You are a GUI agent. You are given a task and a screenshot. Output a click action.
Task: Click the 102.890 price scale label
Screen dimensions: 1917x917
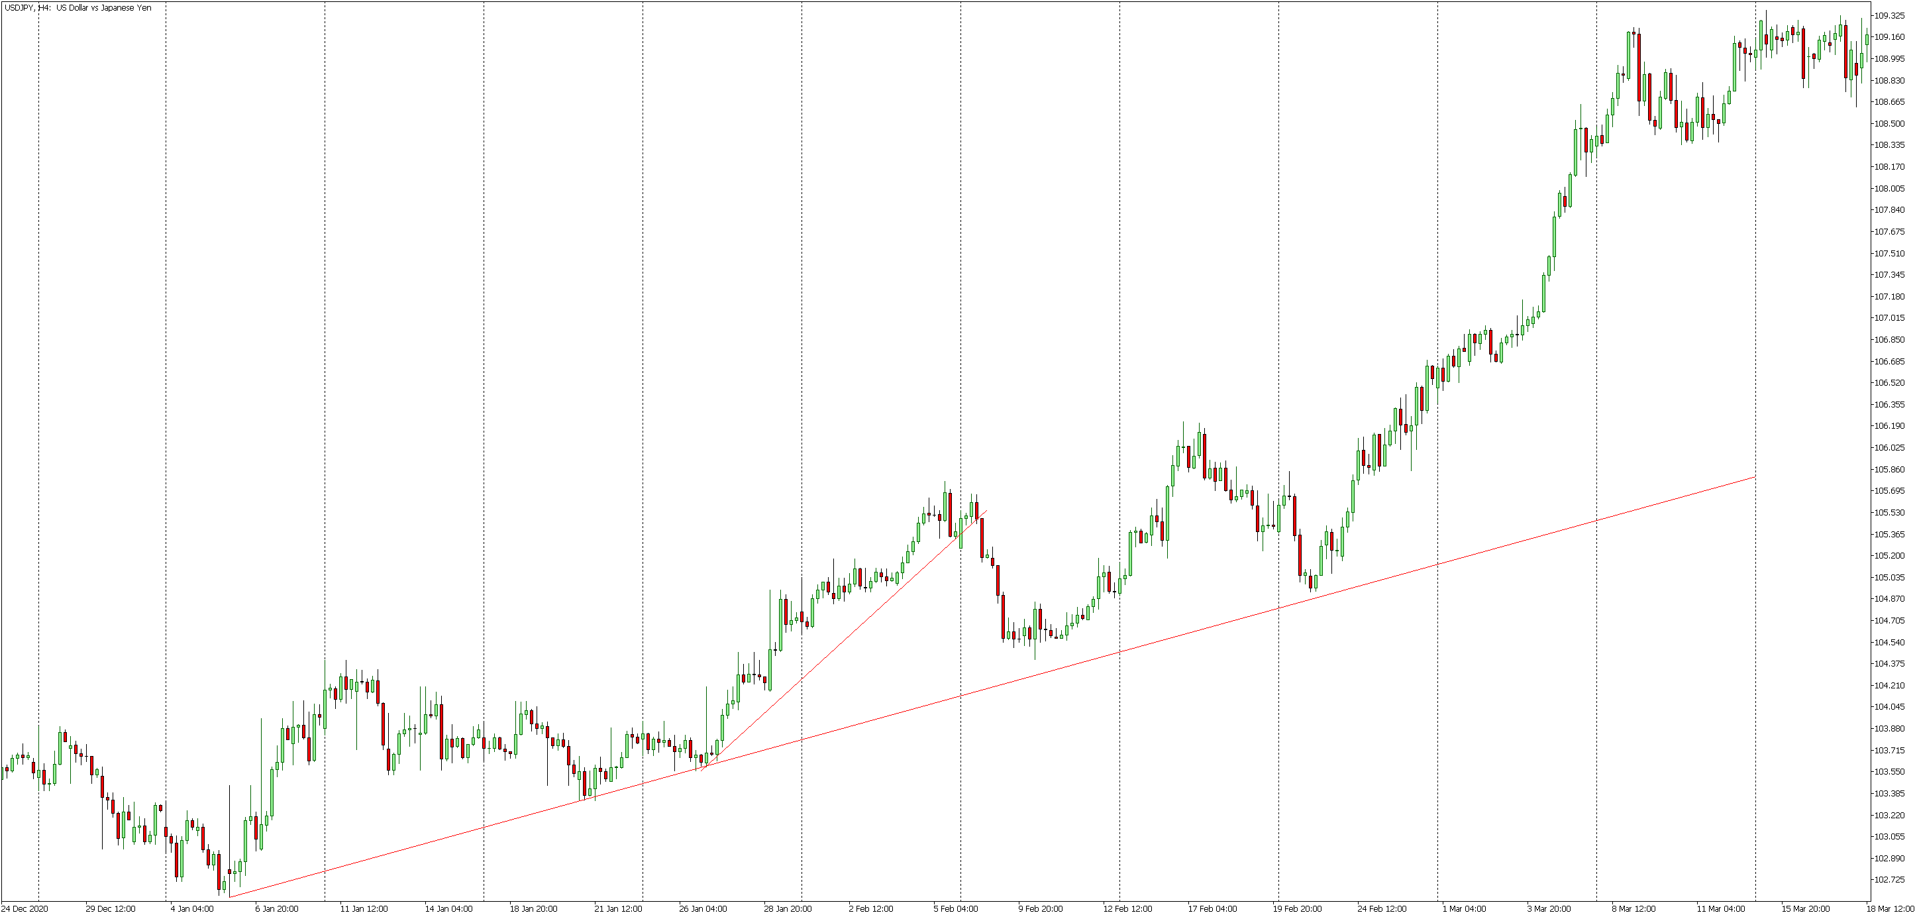click(1891, 859)
